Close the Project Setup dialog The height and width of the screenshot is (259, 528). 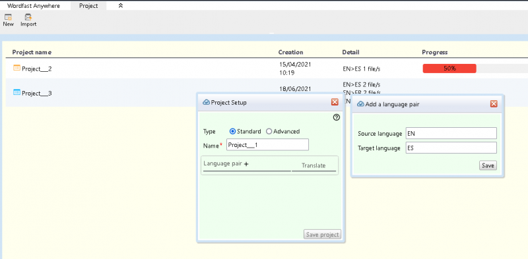coord(335,102)
